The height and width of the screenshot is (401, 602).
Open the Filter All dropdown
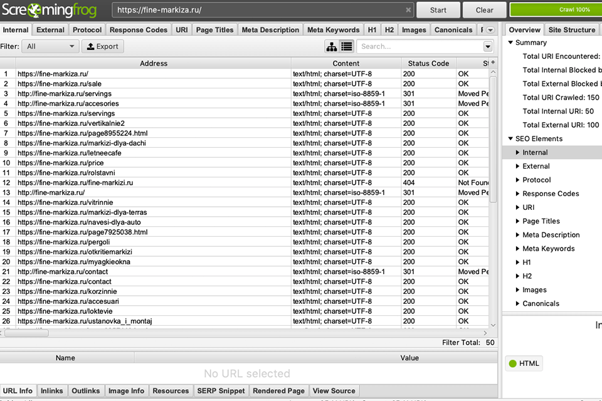[50, 46]
